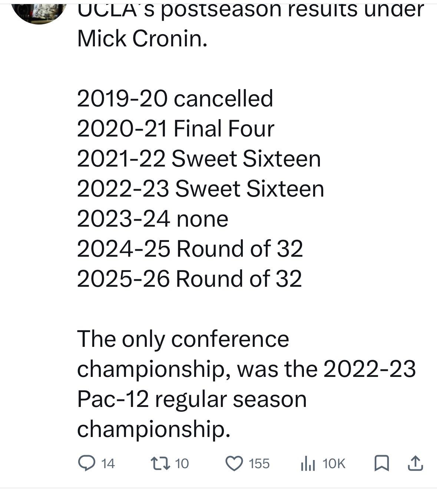This screenshot has height=493, width=437.
Task: Click the "2022-23 Sweet Sixteen" line
Action: point(201,188)
